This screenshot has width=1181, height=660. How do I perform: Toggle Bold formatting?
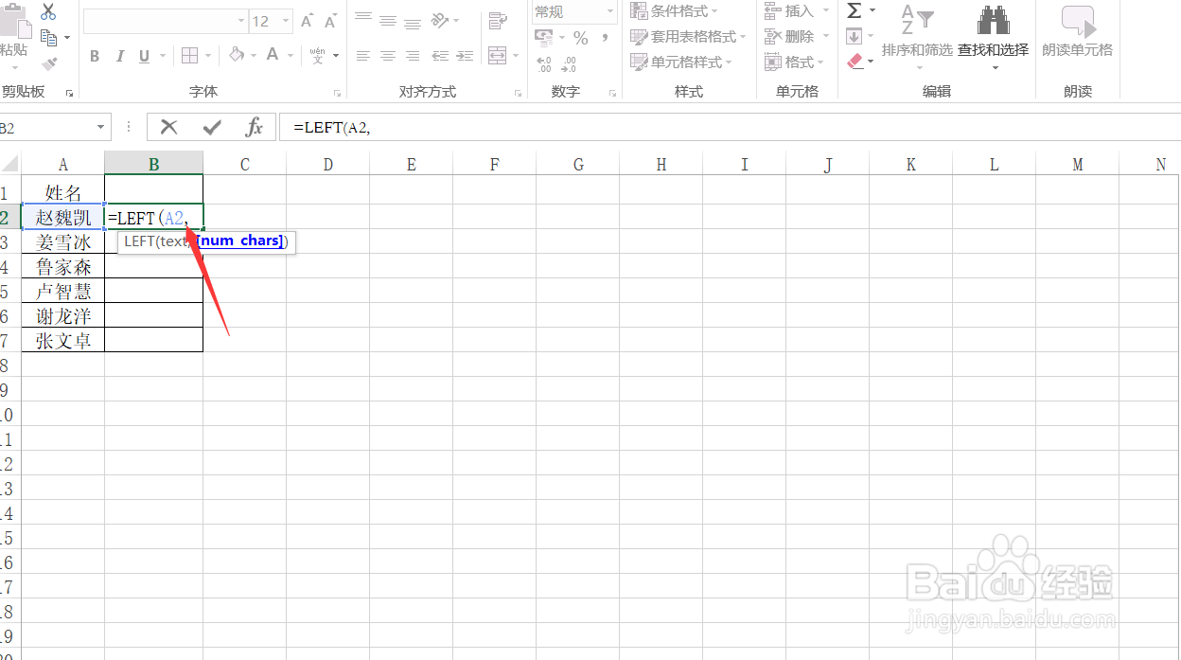(95, 56)
